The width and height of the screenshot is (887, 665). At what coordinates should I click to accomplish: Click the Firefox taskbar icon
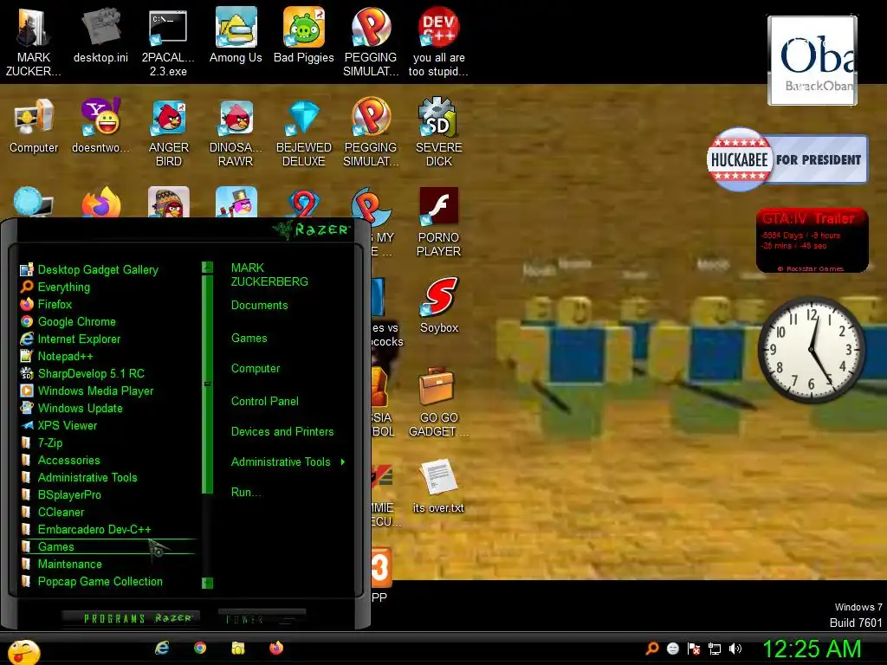(276, 648)
